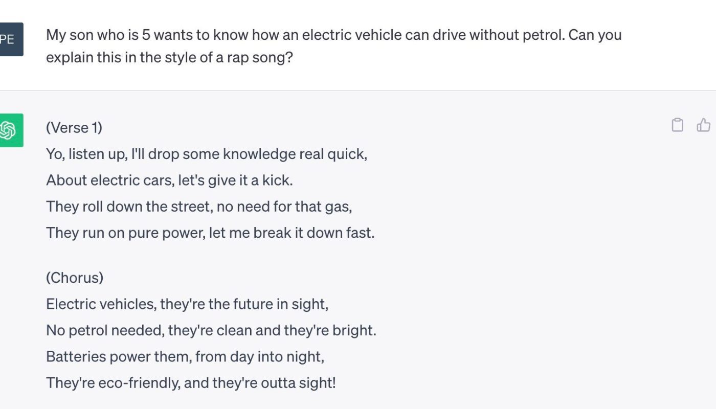Click the prompt line starting 'My son who is 5'

point(334,35)
